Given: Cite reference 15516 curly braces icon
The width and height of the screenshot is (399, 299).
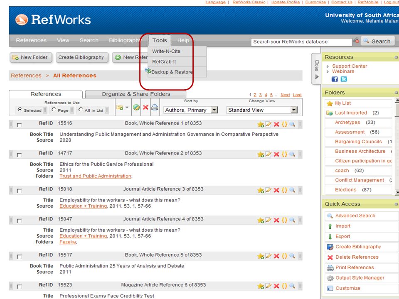Looking at the screenshot, I should [x=284, y=124].
